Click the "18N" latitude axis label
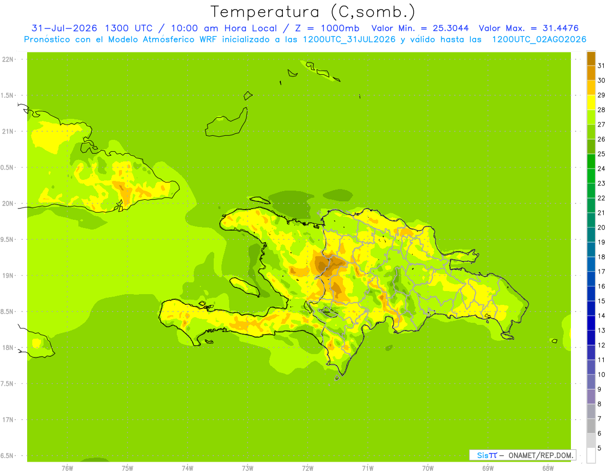615x475 pixels. pyautogui.click(x=8, y=348)
